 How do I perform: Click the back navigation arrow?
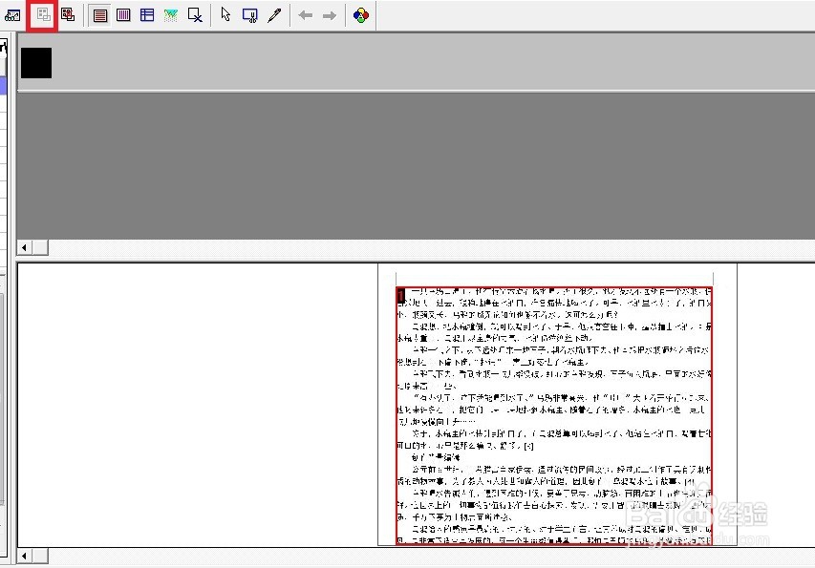click(x=304, y=14)
